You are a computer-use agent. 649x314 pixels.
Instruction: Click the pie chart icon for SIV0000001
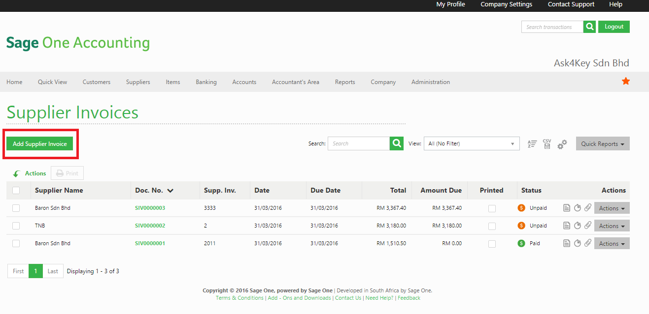[x=578, y=243]
